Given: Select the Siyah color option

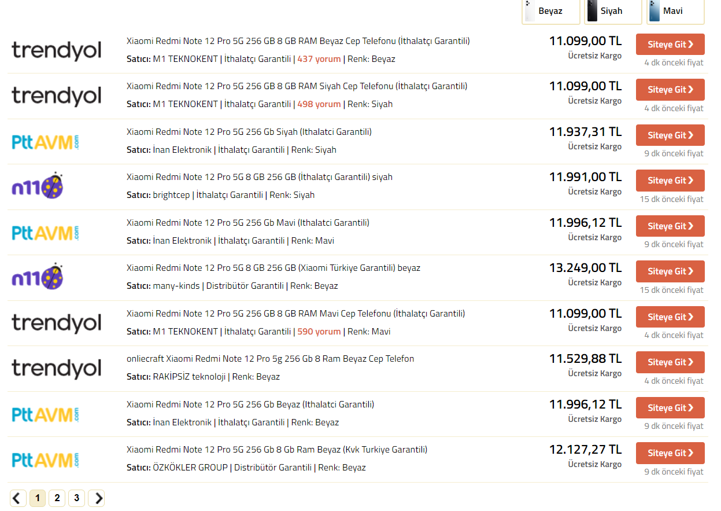Looking at the screenshot, I should pos(613,11).
